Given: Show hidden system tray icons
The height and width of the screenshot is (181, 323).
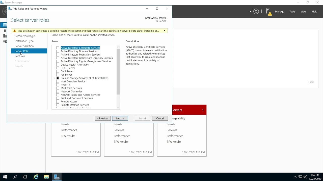Looking at the screenshot, I should (295, 177).
